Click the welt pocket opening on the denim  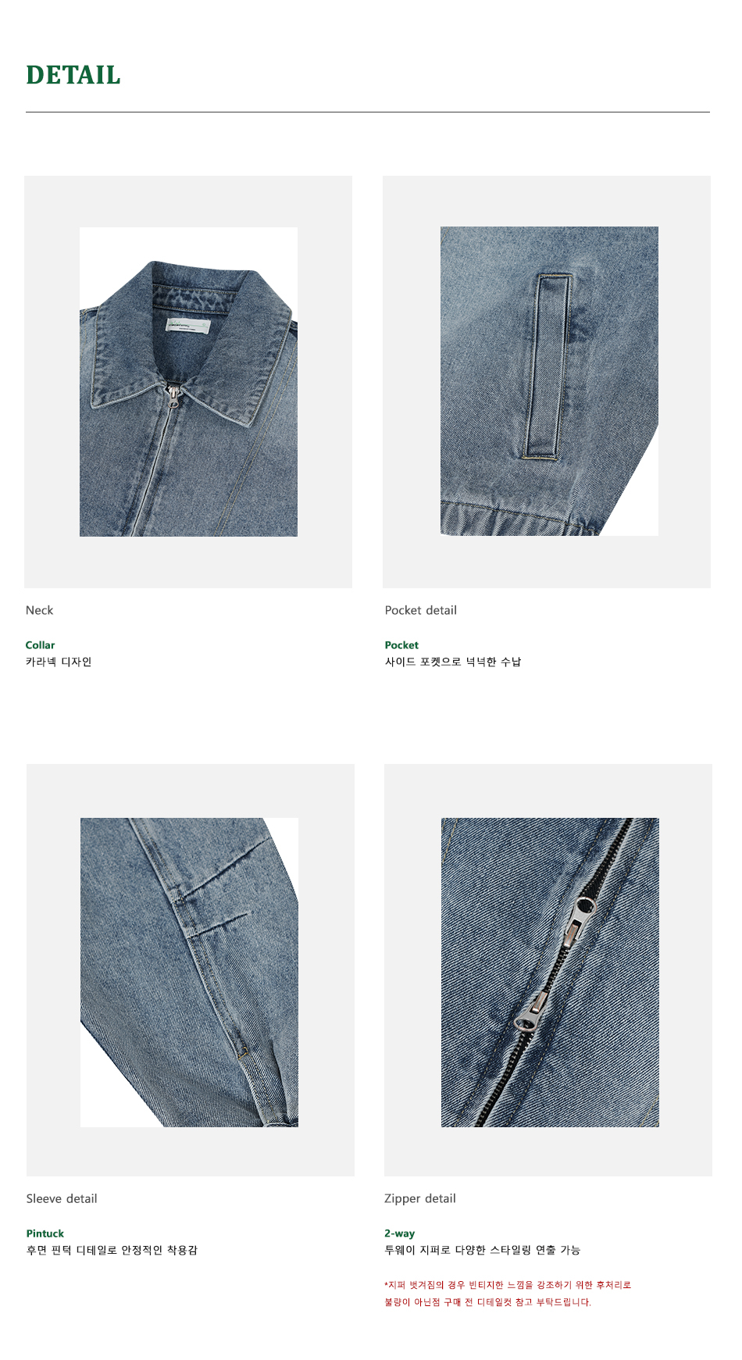pyautogui.click(x=551, y=366)
